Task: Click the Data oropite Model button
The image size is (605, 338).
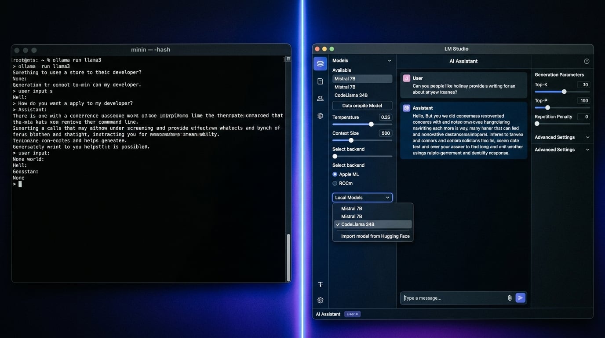Action: pos(362,106)
